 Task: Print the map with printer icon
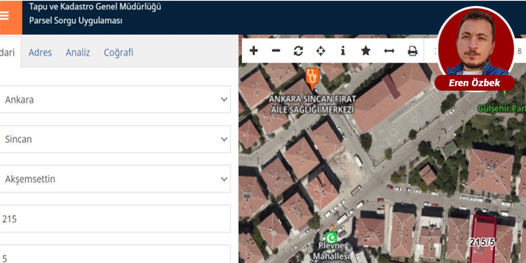pos(412,51)
